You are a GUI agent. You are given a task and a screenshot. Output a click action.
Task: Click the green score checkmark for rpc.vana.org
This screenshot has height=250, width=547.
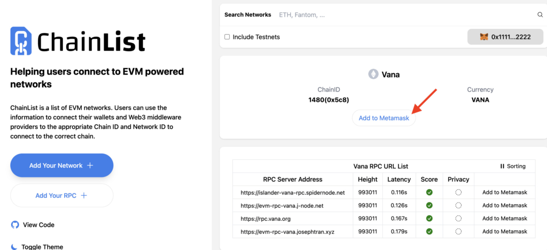429,219
